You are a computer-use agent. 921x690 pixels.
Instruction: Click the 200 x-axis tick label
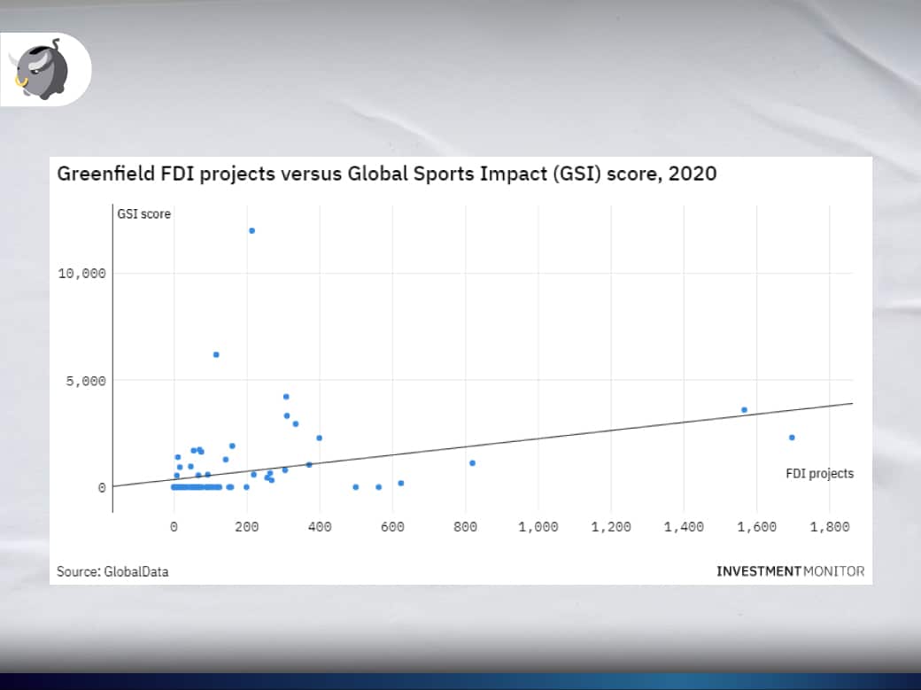[x=246, y=527]
